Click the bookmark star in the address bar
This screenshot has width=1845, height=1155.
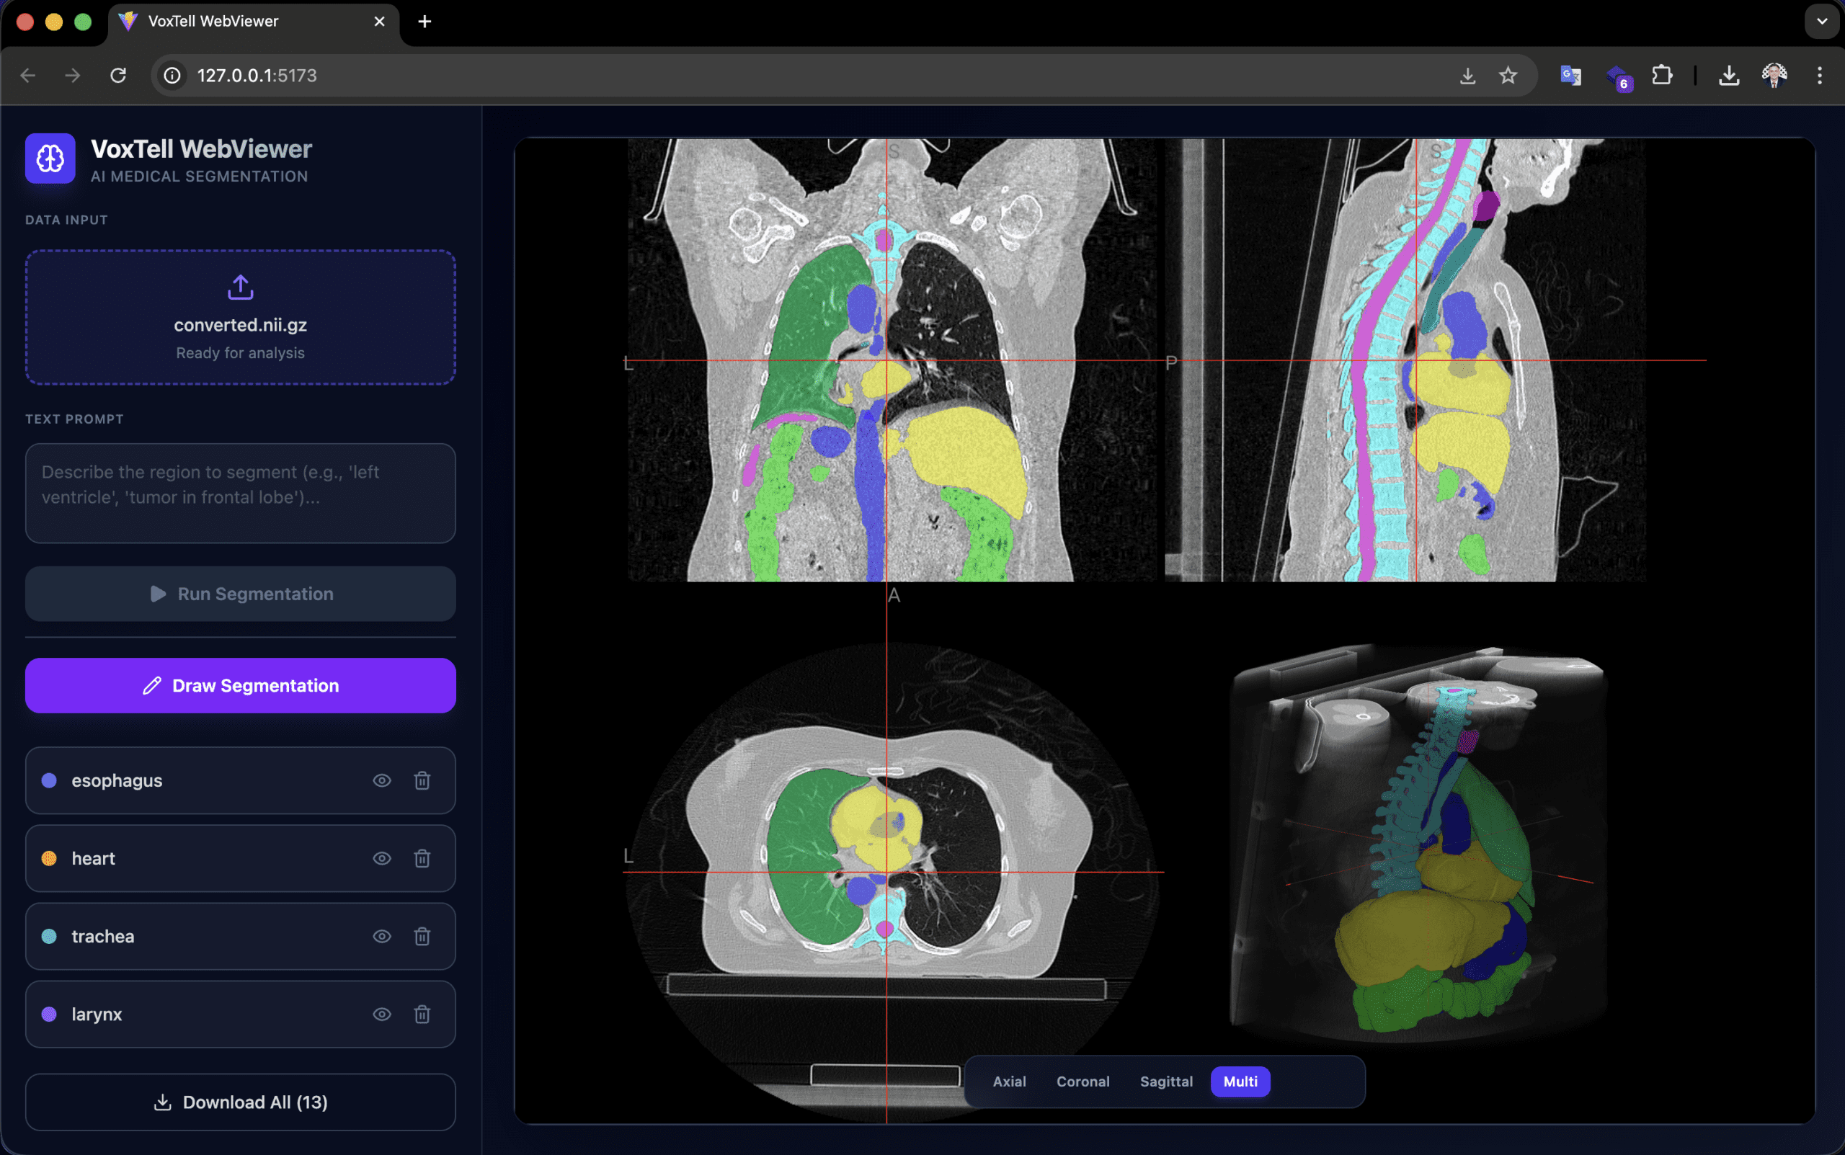click(x=1509, y=75)
